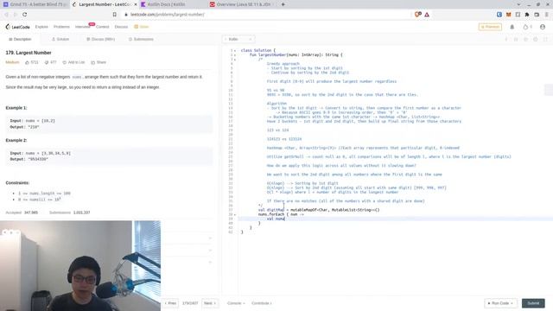Click the browser forward arrow
Image resolution: width=553 pixels, height=311 pixels.
click(x=16, y=15)
